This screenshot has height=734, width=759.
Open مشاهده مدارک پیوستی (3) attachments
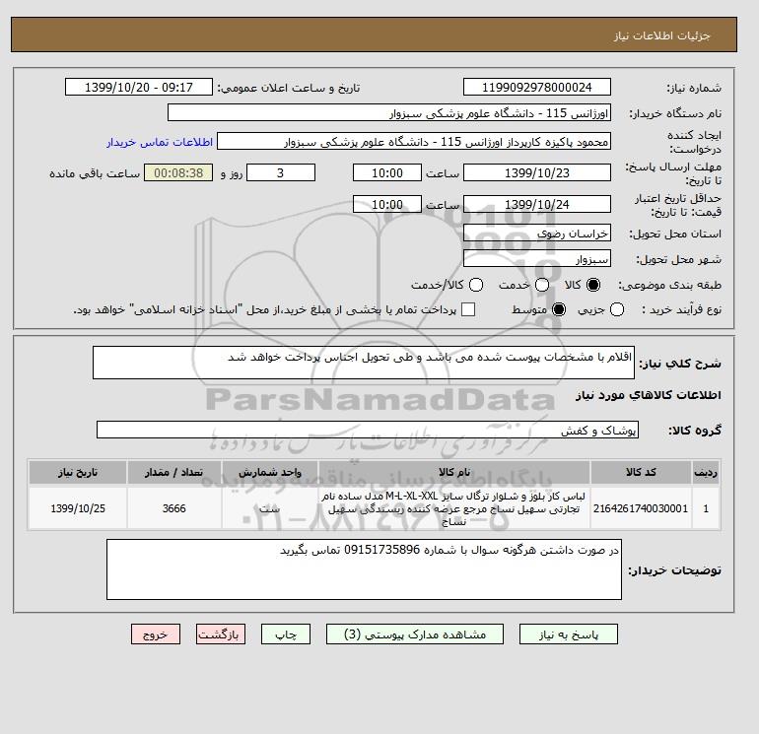click(415, 634)
